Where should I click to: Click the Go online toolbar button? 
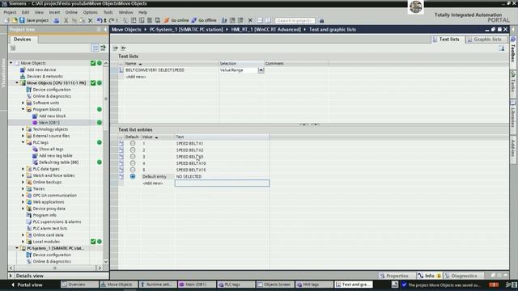click(x=176, y=20)
